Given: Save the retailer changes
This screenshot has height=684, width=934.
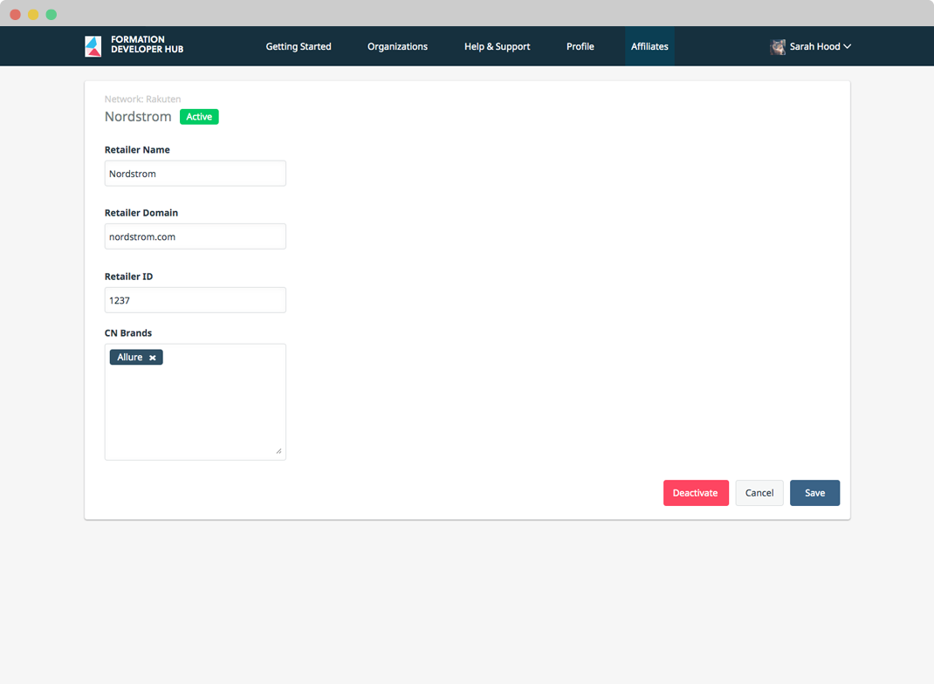Looking at the screenshot, I should coord(815,493).
